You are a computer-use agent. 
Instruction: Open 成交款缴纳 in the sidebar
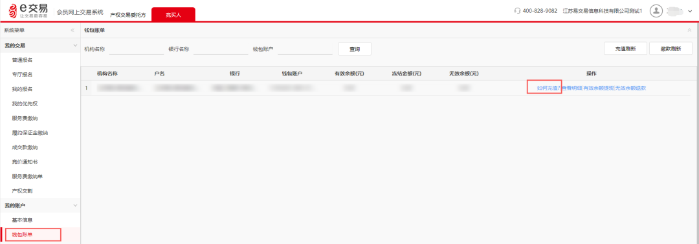tap(25, 147)
